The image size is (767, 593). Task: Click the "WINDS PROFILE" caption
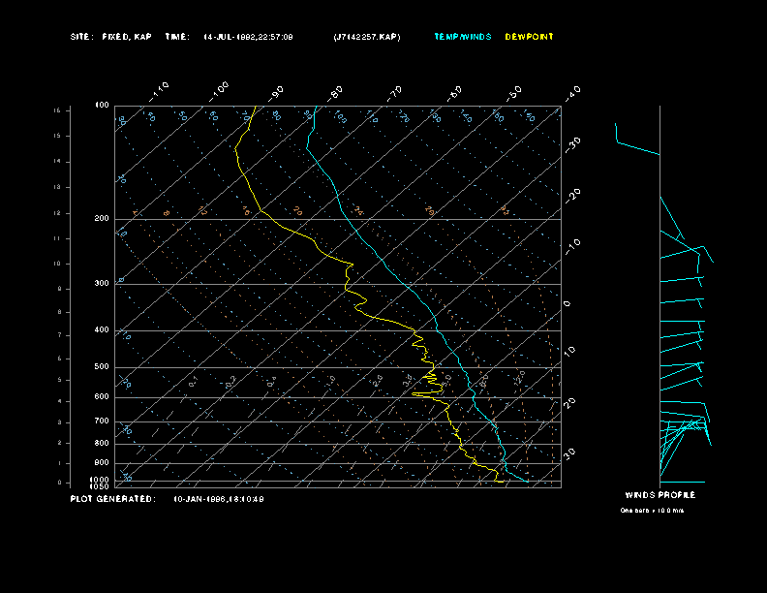coord(660,495)
